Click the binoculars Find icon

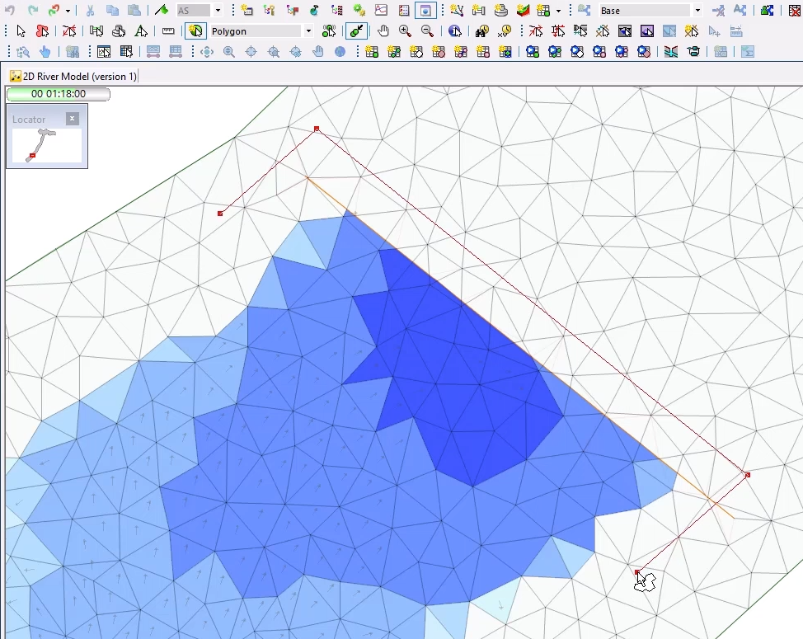[x=482, y=31]
